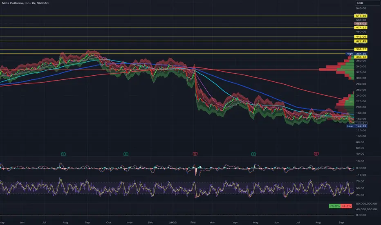Click the green earnings marker near May 2022
Viewport: 381px width, 225px height.
[x=254, y=154]
